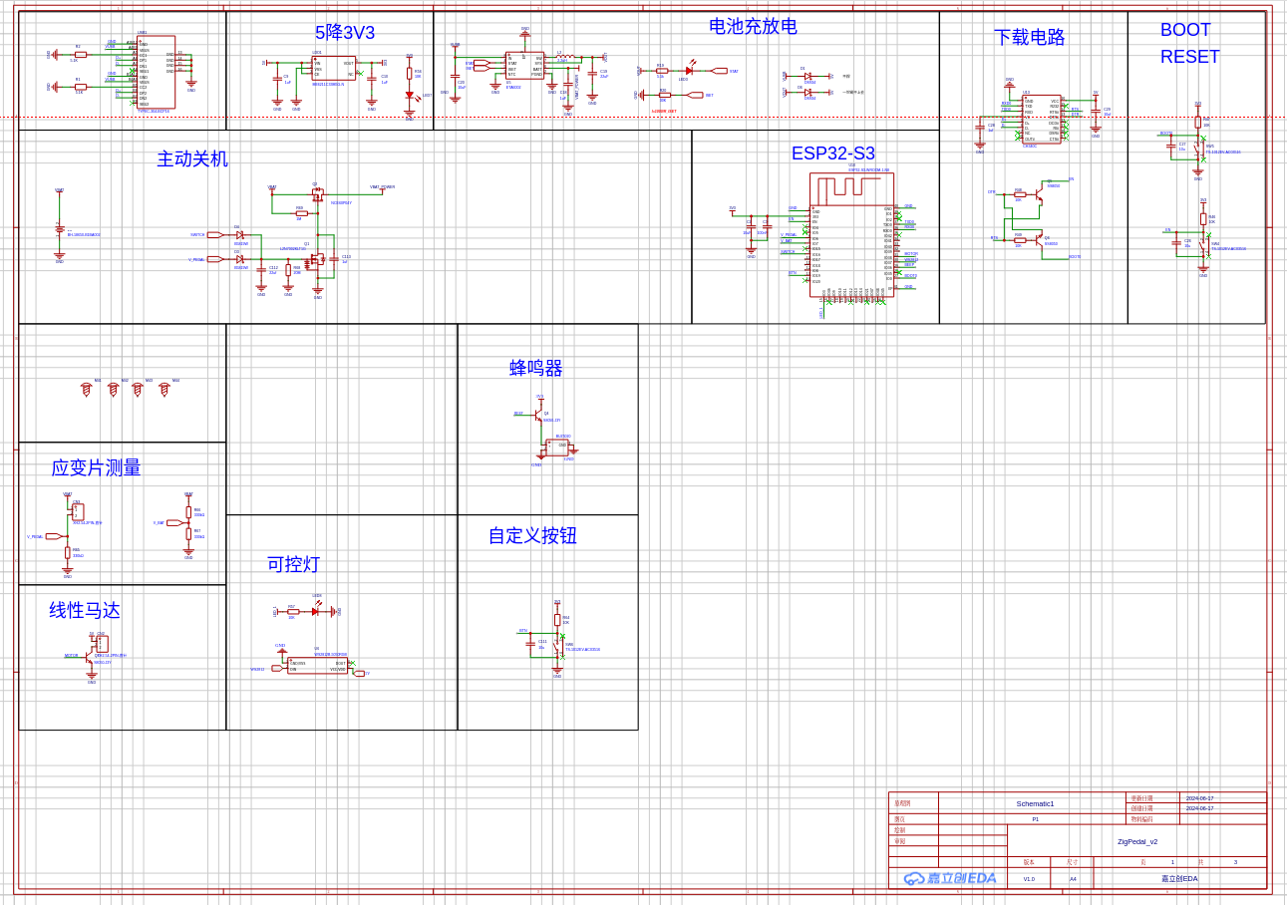1287x905 pixels.
Task: Select the LDO1 regulator IC symbol
Action: 334,68
